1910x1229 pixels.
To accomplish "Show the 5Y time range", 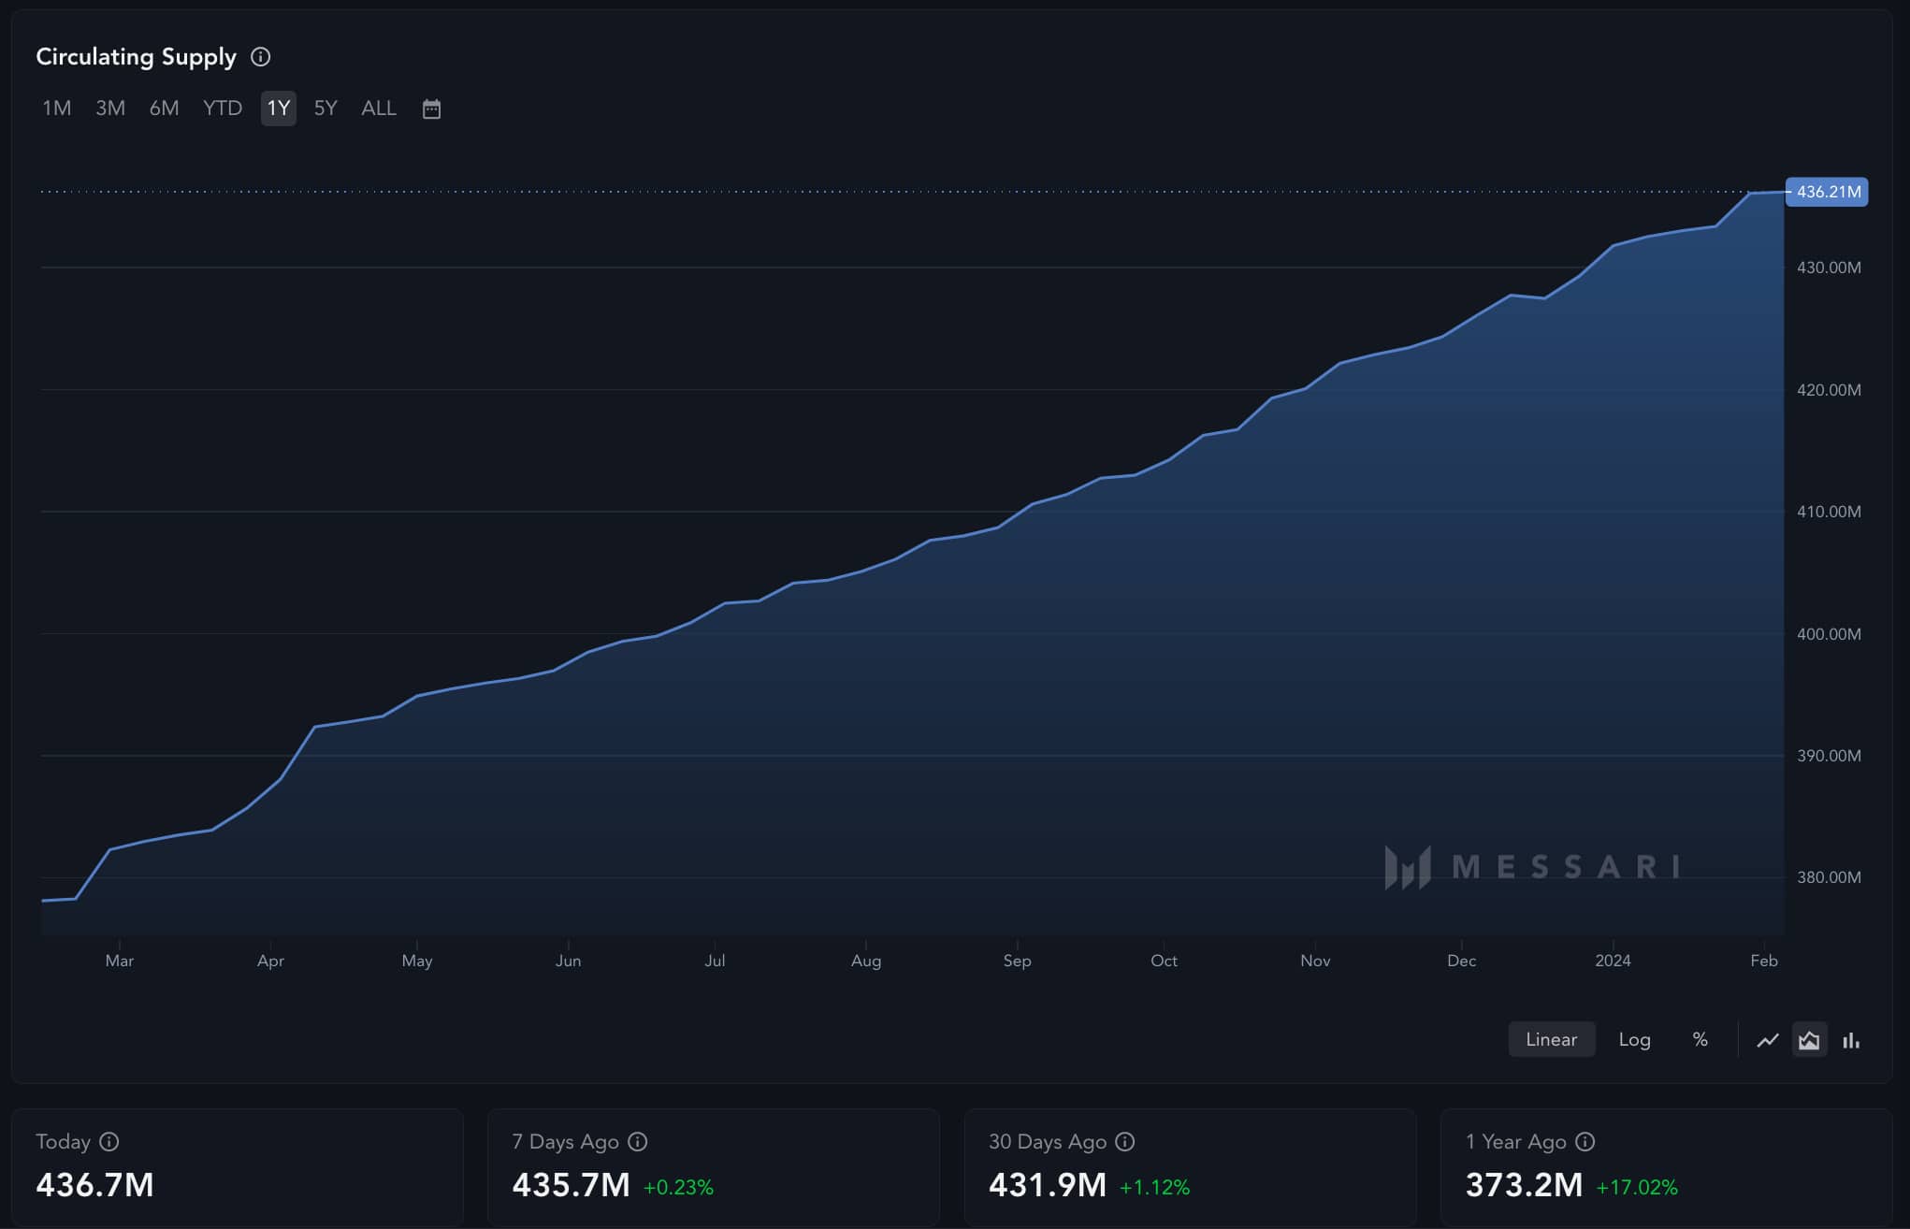I will tap(326, 108).
